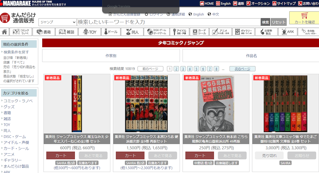Select the 作家別 by-author tab
The width and height of the screenshot is (319, 173).
point(111,56)
